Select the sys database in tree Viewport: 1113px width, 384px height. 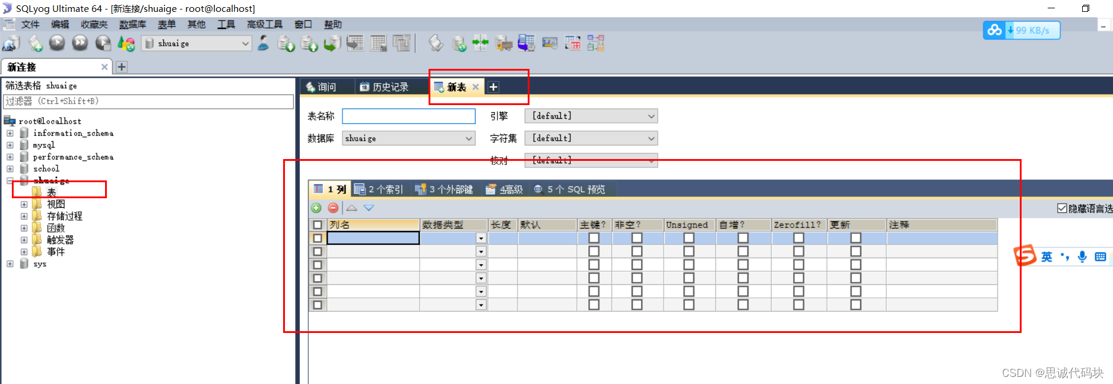coord(40,264)
